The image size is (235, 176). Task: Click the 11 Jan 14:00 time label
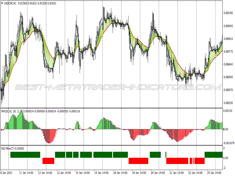26,173
